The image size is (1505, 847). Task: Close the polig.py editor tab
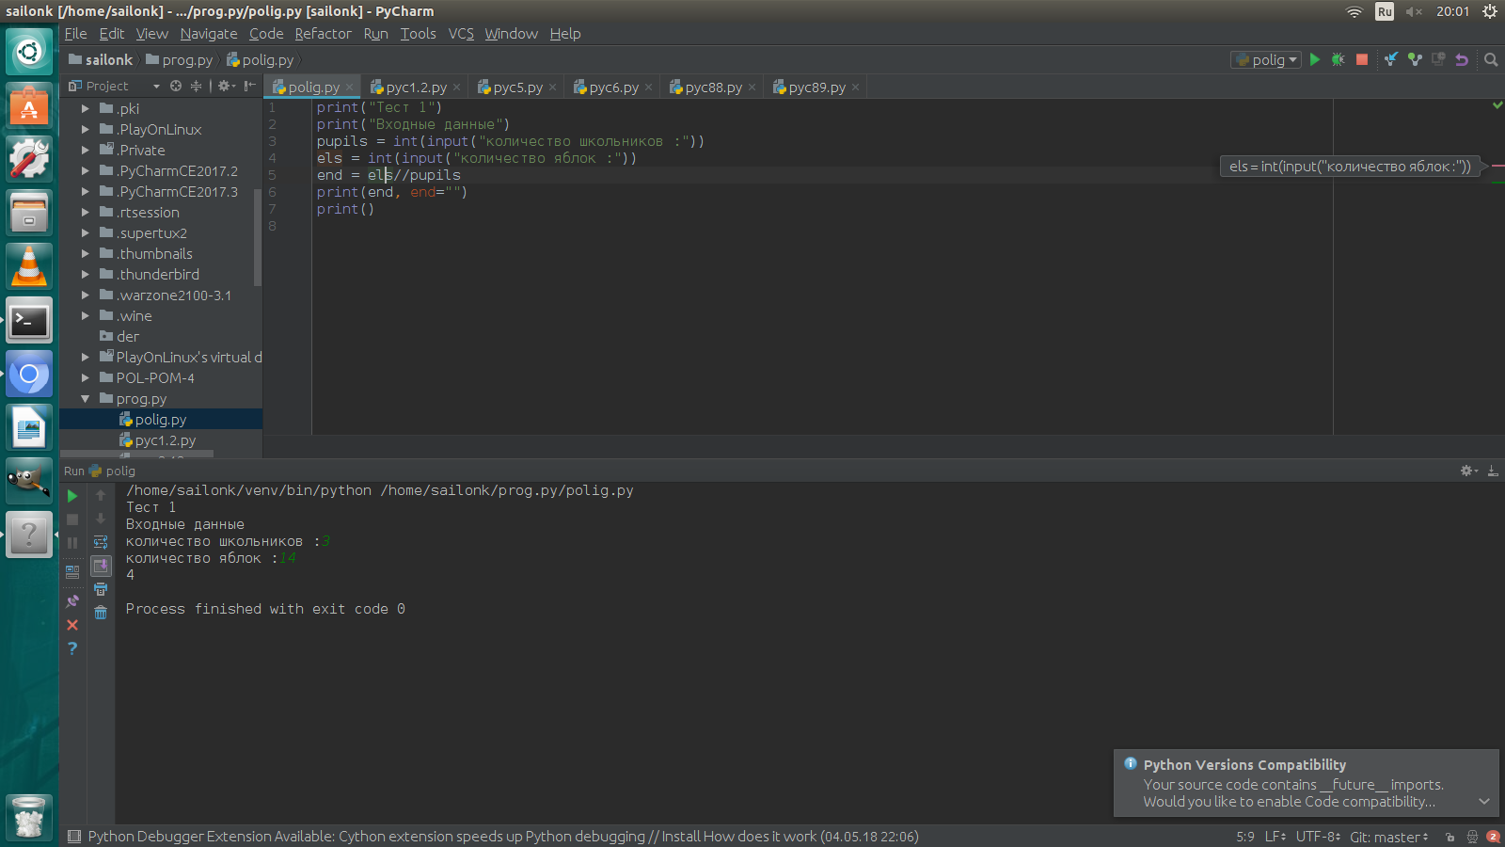349,87
